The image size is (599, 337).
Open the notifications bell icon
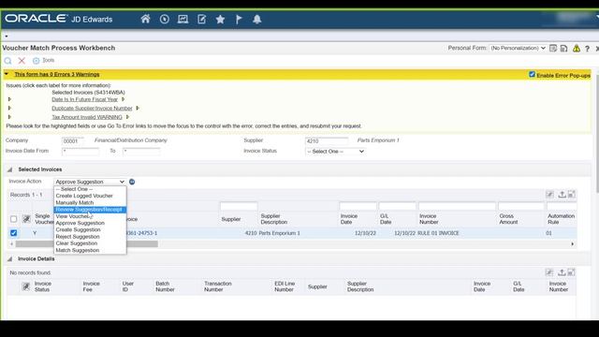[257, 19]
